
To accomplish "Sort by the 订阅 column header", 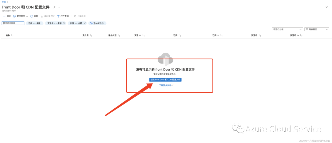I will pos(177,36).
